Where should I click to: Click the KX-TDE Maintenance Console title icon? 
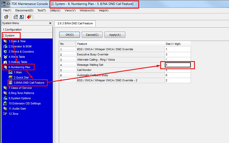click(x=3, y=4)
